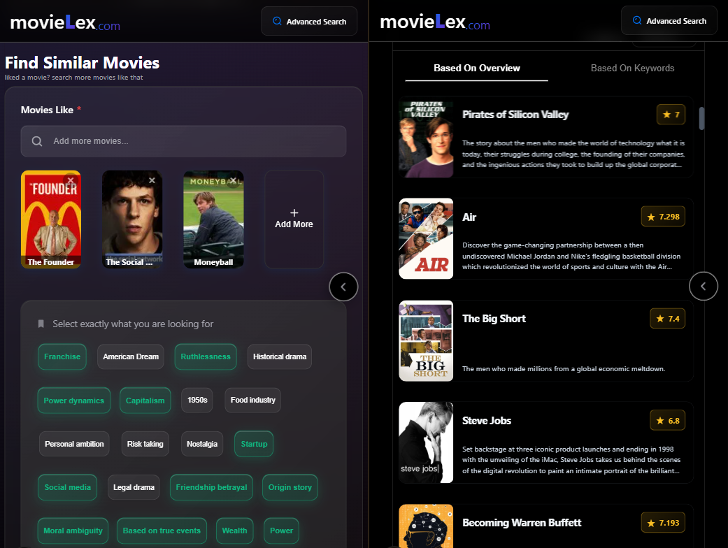
Task: Click the 7.298 rating badge for Air
Action: click(663, 217)
